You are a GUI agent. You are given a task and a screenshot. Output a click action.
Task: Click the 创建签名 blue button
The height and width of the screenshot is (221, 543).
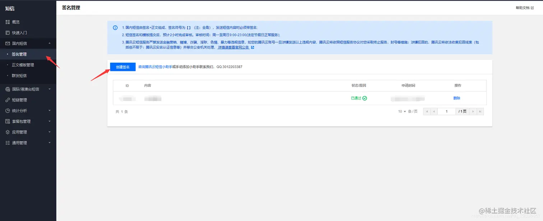click(122, 67)
